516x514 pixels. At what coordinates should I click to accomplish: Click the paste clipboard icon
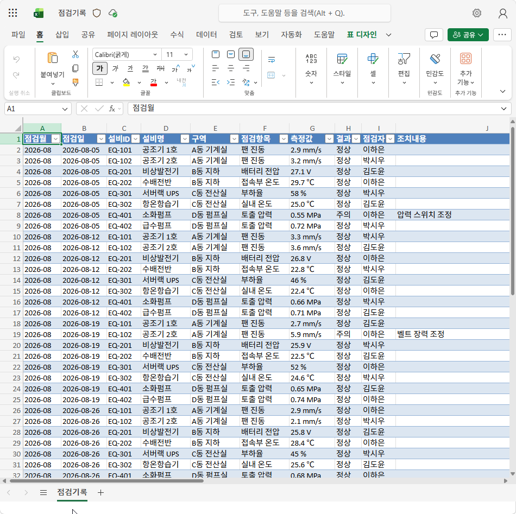click(52, 58)
